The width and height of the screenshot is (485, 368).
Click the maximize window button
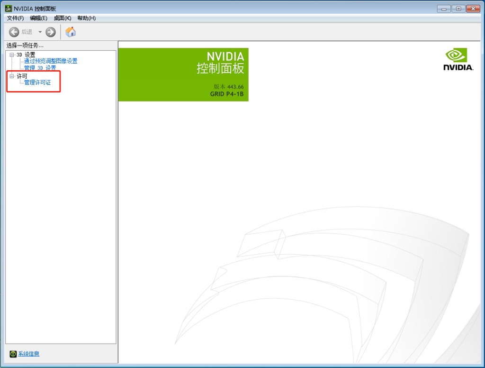458,8
